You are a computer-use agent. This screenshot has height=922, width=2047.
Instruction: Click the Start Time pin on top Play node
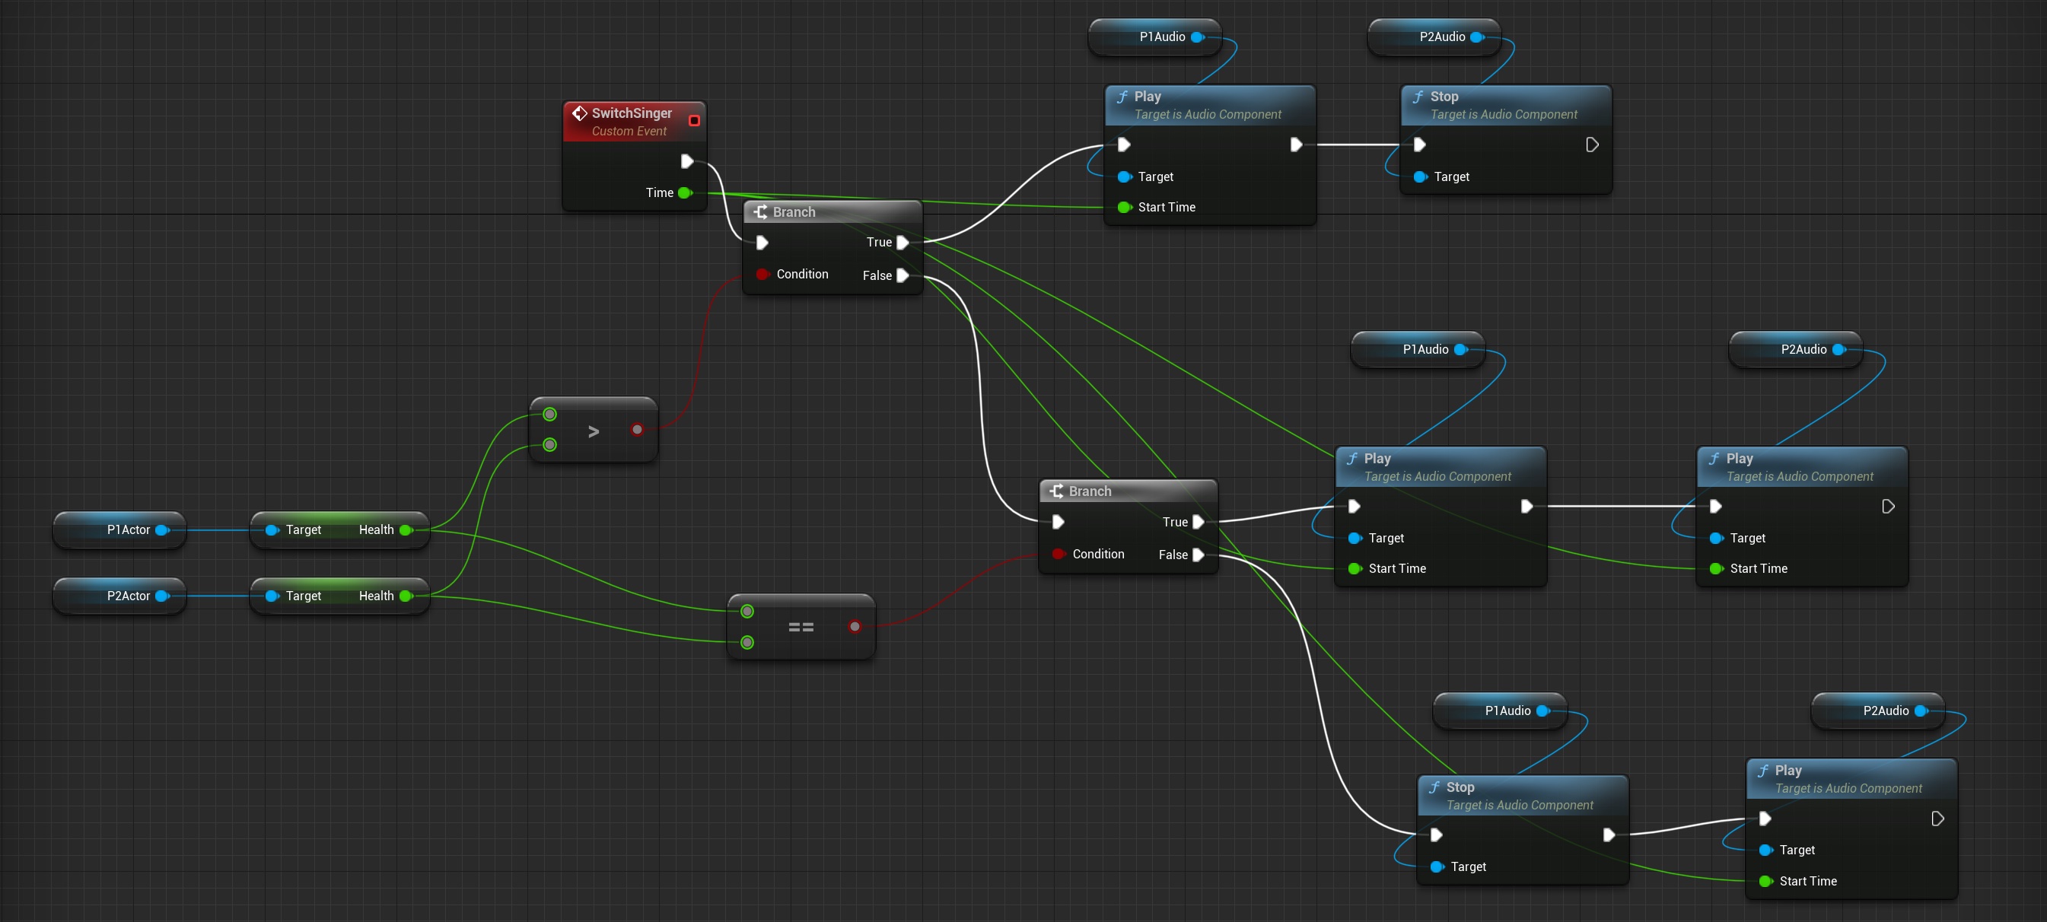pyautogui.click(x=1125, y=206)
